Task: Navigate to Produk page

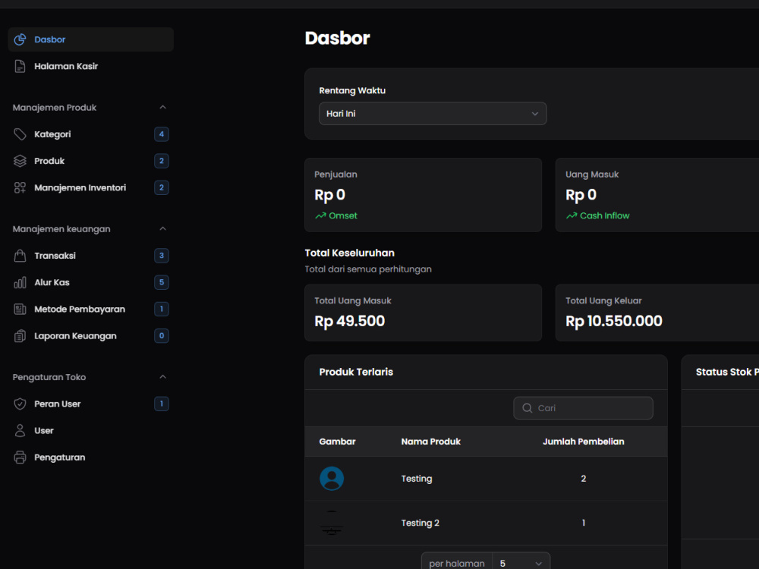Action: (91, 161)
